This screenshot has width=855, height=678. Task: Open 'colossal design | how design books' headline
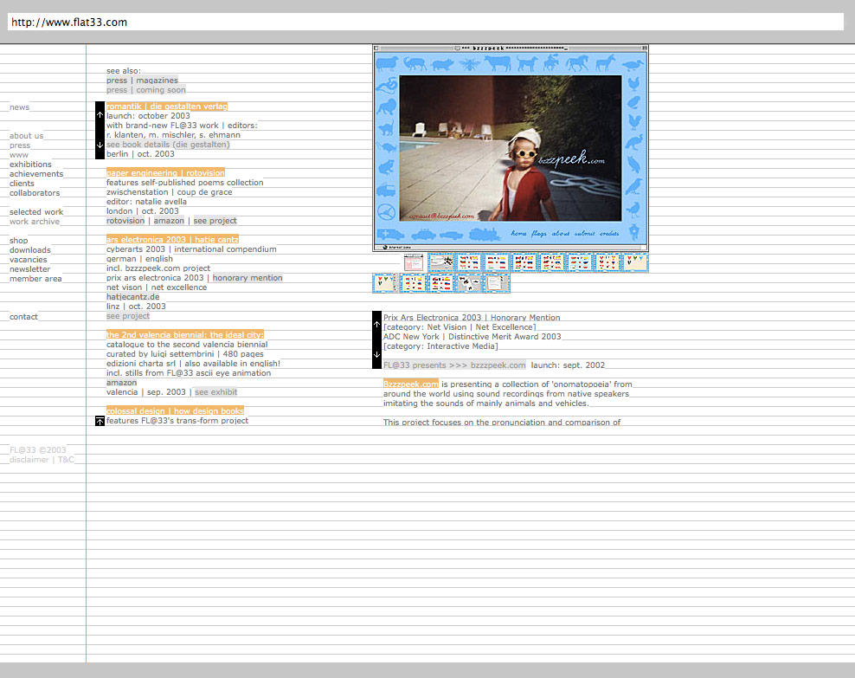(x=175, y=410)
